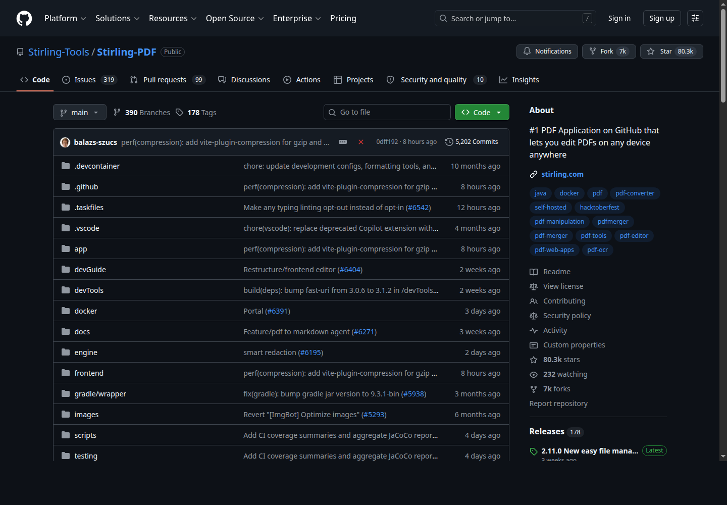Open the stirling.com website link
The height and width of the screenshot is (505, 727).
(562, 174)
